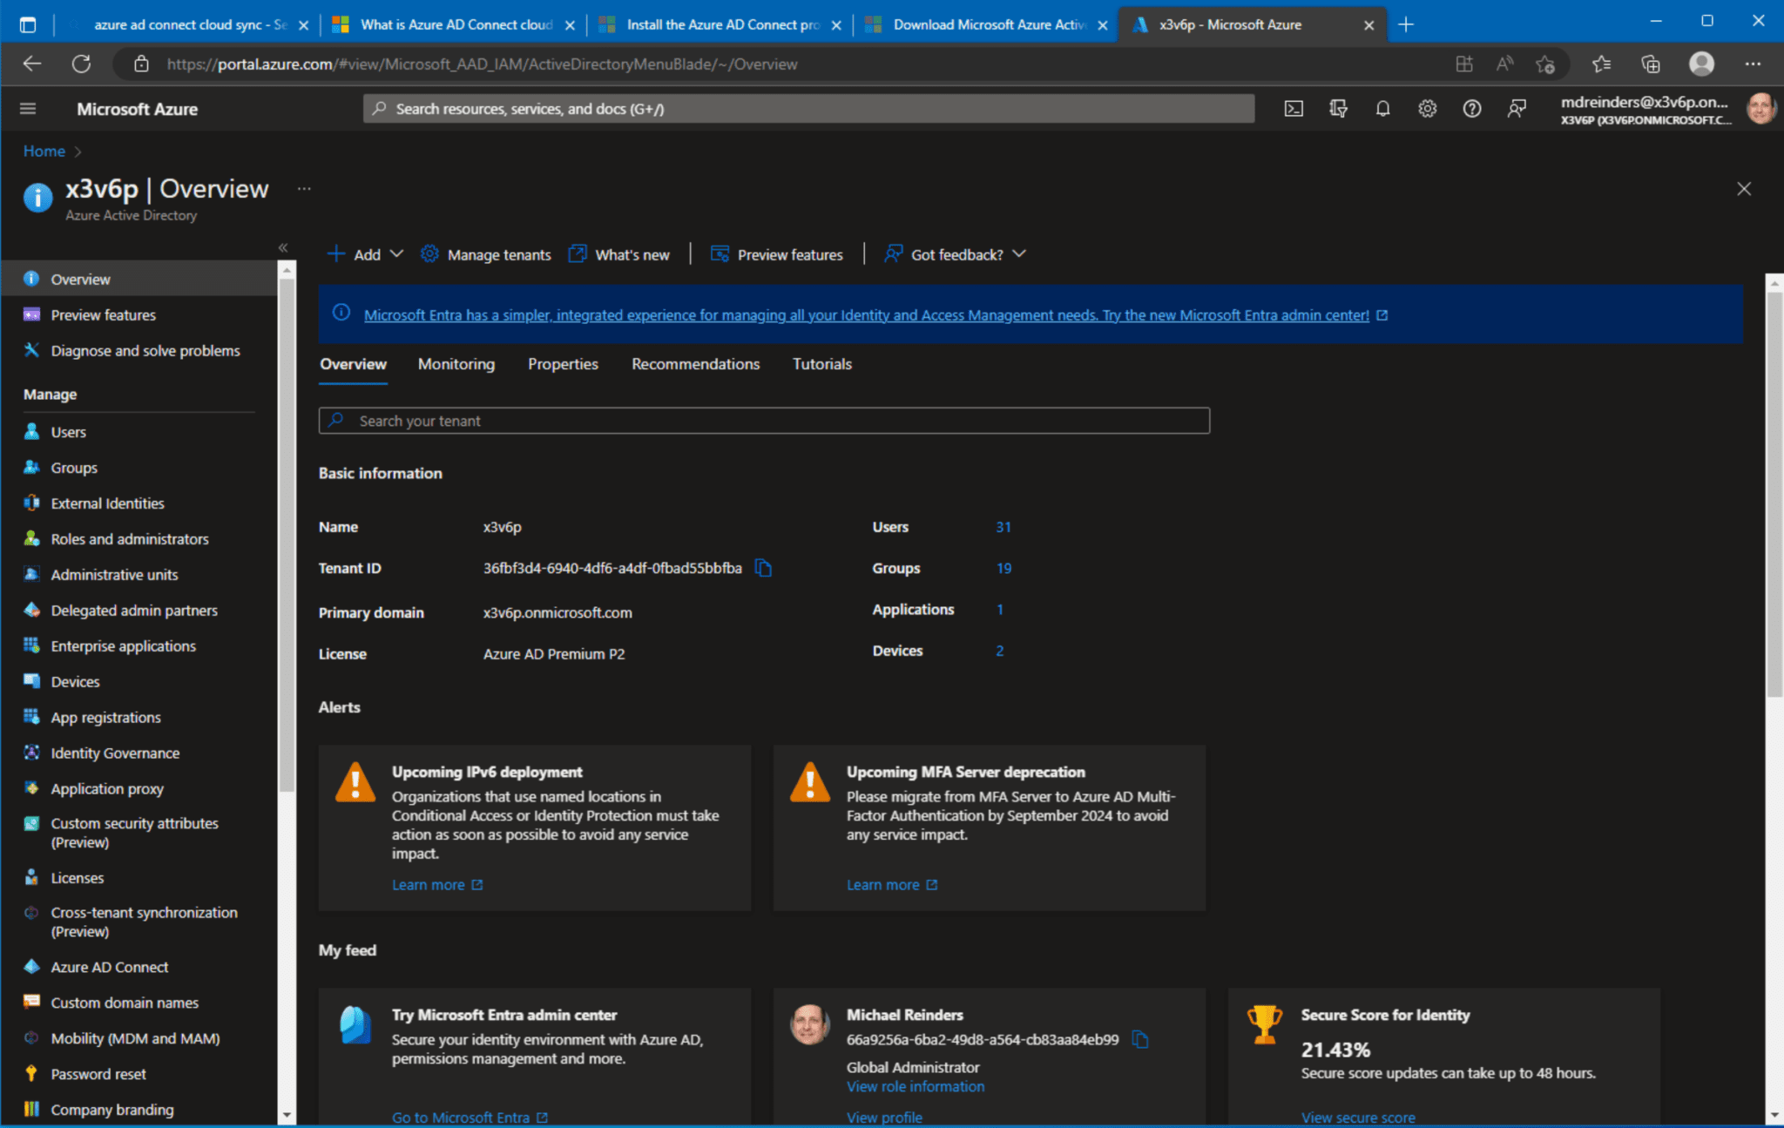Follow the Microsoft Entra admin center link
The image size is (1784, 1128).
(867, 314)
